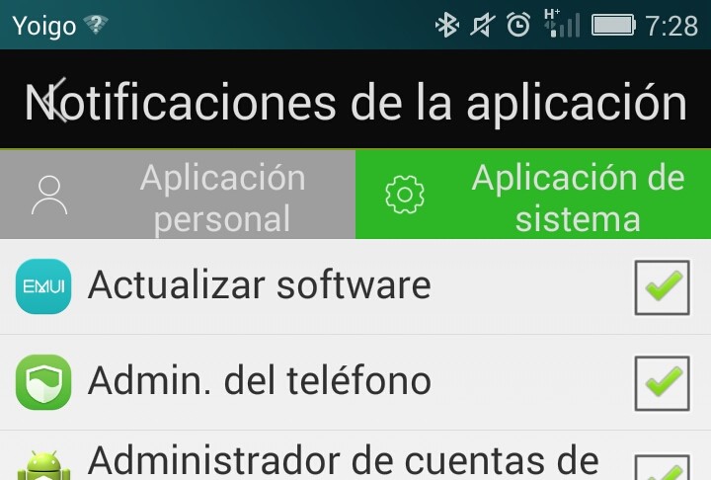Tap the person silhouette icon
Image resolution: width=711 pixels, height=480 pixels.
tap(49, 196)
